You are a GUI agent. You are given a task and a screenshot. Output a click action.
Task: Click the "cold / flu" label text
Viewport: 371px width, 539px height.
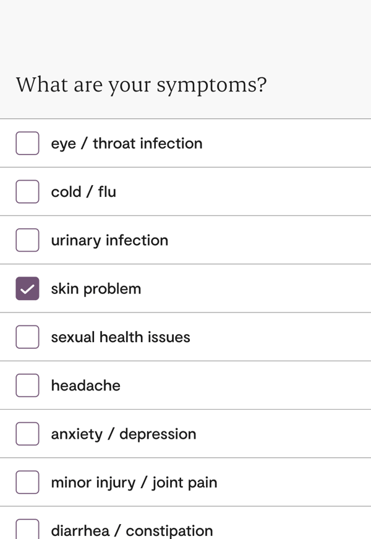[83, 191]
